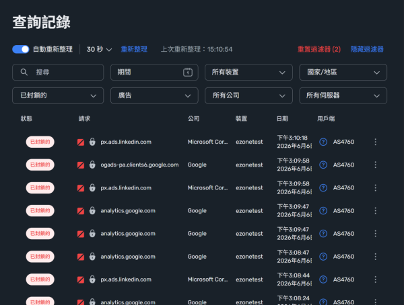Click analytics.google.com at 下午3:08:24
Viewport: 404px width, 305px height.
pos(128,302)
